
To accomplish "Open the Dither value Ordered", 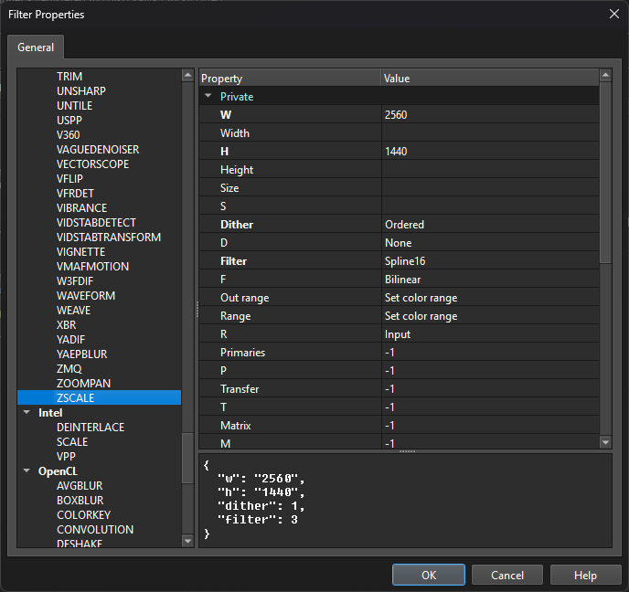I will [489, 225].
